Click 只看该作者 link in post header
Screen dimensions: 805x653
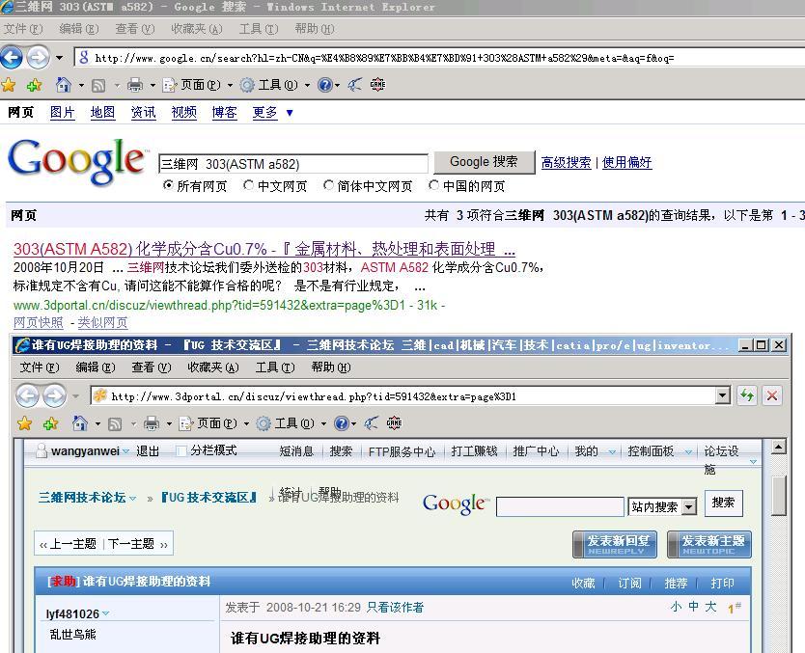(396, 608)
